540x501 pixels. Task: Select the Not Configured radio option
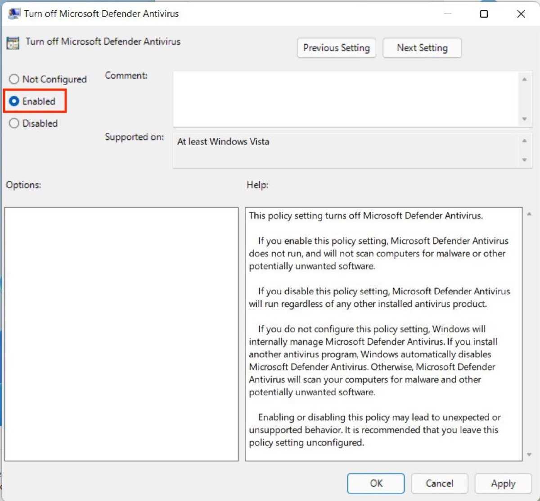(x=14, y=79)
